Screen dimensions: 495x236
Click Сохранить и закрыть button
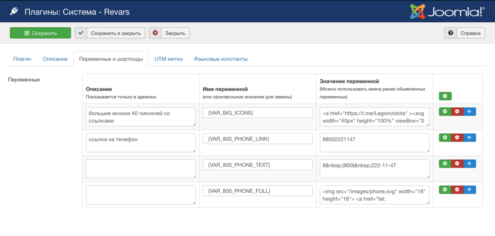tap(110, 33)
